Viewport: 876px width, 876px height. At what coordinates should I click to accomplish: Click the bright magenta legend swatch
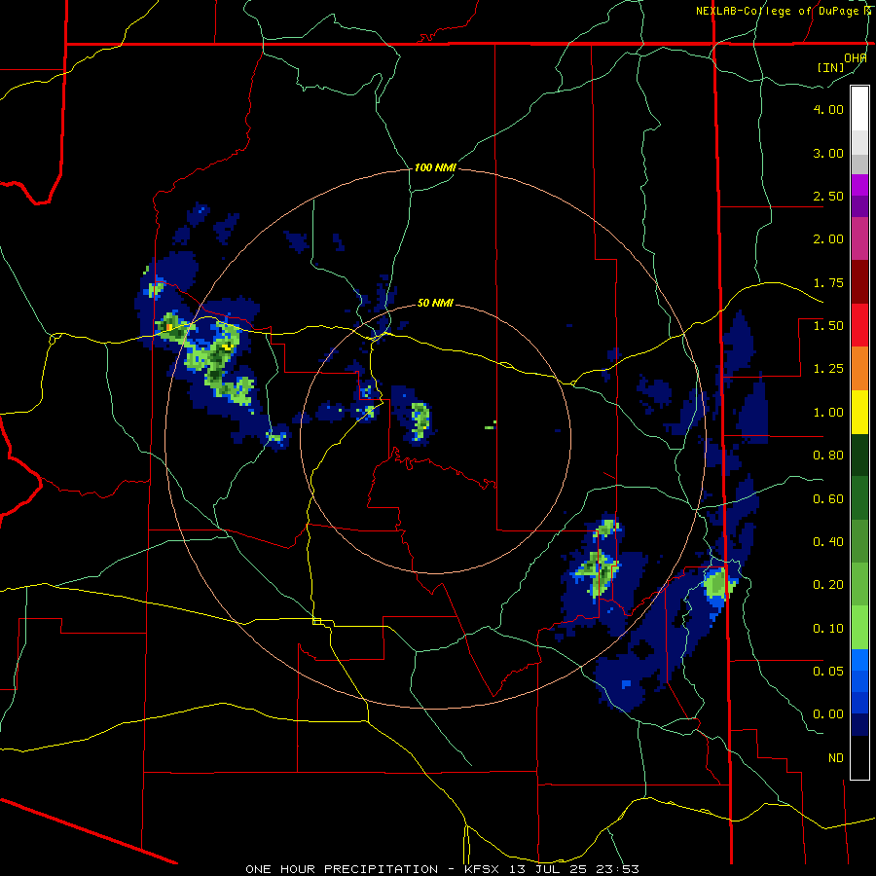pos(859,185)
